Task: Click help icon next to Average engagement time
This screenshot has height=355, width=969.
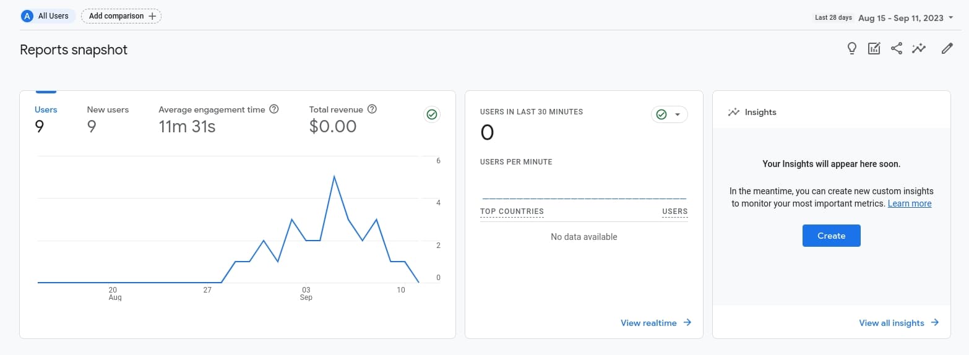Action: pos(274,109)
